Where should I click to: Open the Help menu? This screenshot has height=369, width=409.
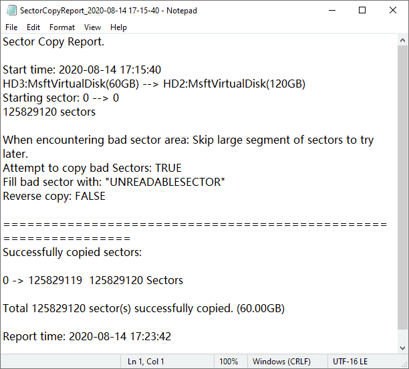(x=118, y=27)
